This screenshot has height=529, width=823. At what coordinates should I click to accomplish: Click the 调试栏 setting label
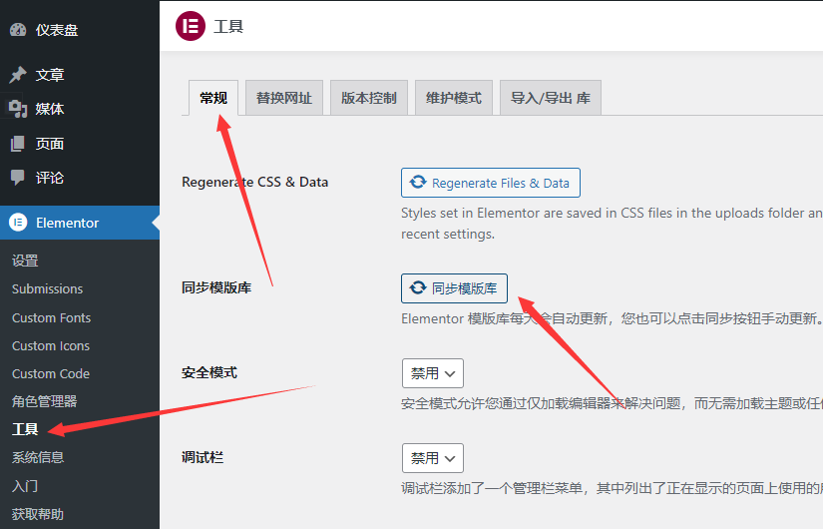click(x=203, y=457)
